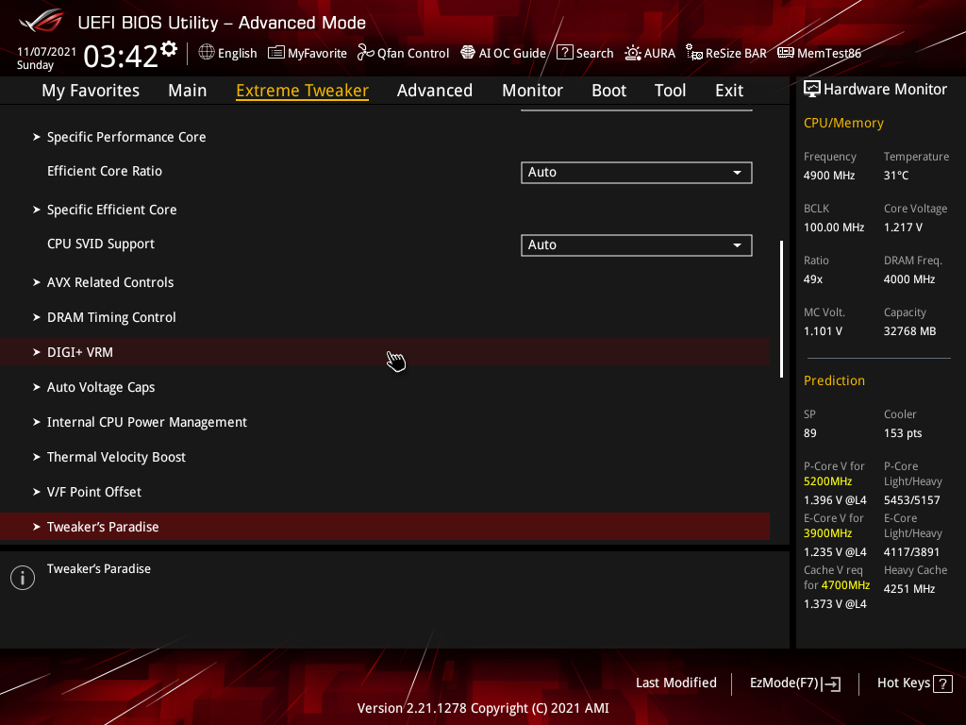Viewport: 966px width, 725px height.
Task: Open the DIGI+ VRM submenu
Action: pyautogui.click(x=385, y=352)
